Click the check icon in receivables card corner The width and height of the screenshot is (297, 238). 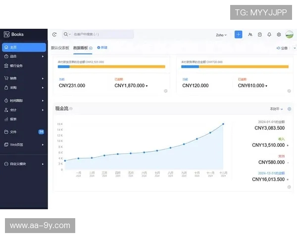[x=165, y=91]
